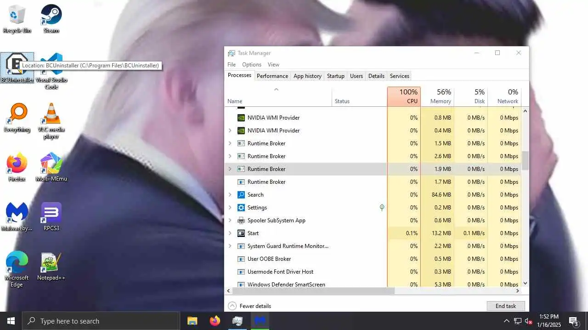588x330 pixels.
Task: Click the Type here to search box
Action: pos(101,321)
